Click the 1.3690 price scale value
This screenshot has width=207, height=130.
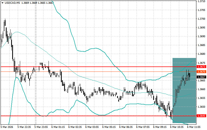201,36
